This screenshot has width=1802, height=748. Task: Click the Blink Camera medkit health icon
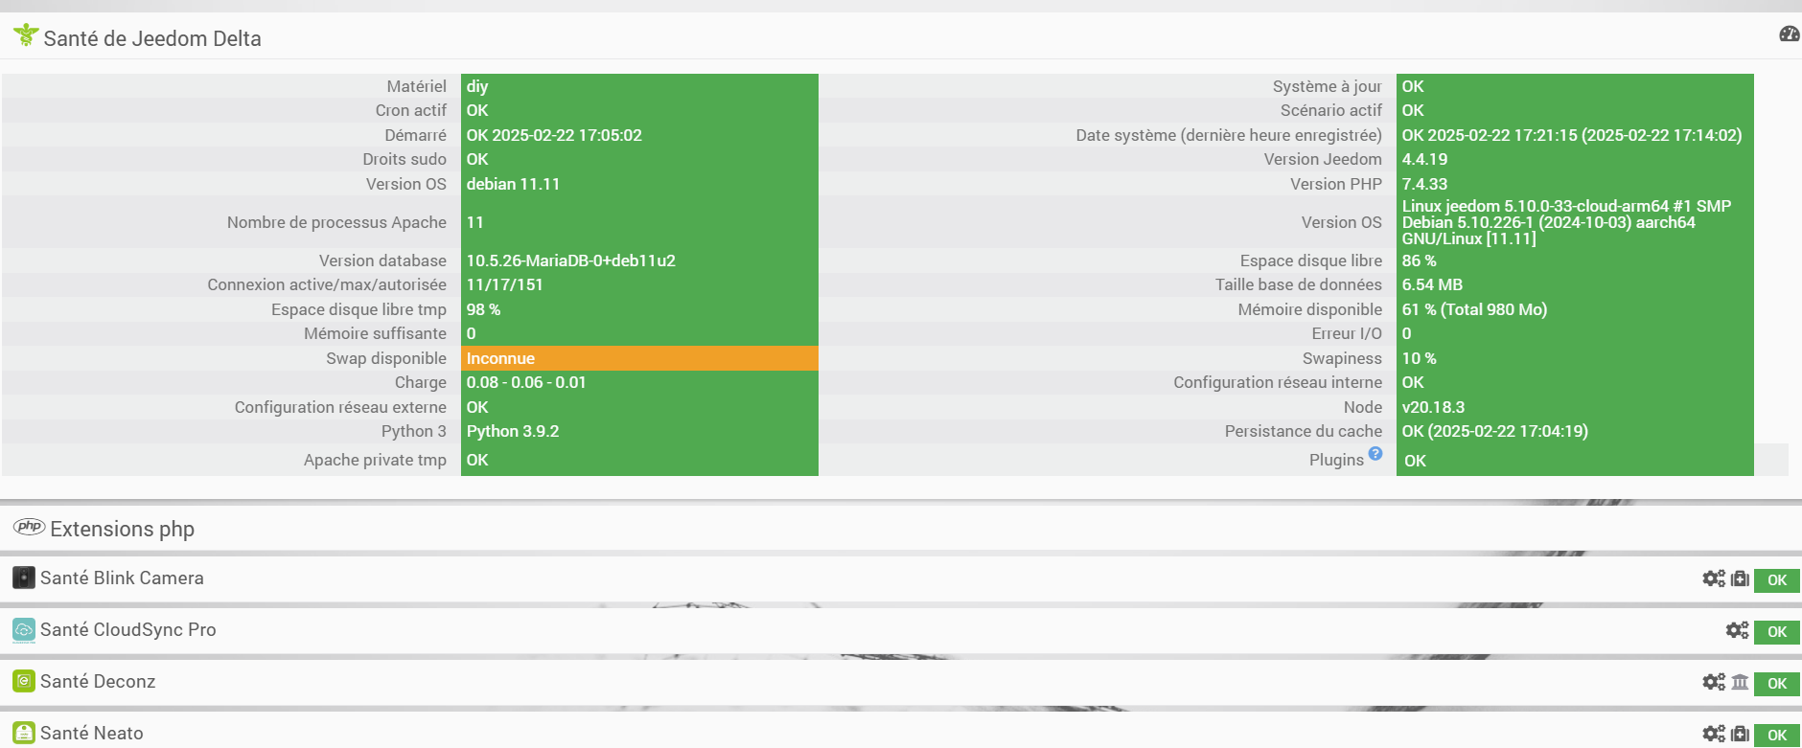pyautogui.click(x=1740, y=578)
